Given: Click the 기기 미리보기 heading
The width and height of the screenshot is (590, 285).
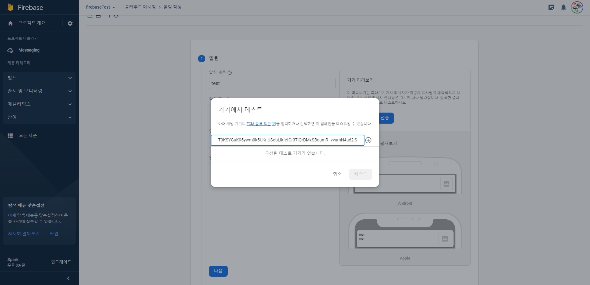Looking at the screenshot, I should click(360, 80).
